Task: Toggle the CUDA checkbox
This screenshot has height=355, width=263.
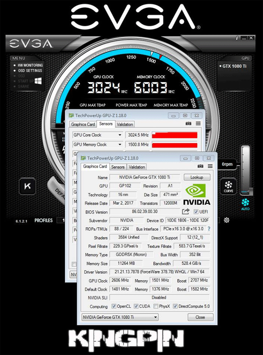Action: [136, 306]
